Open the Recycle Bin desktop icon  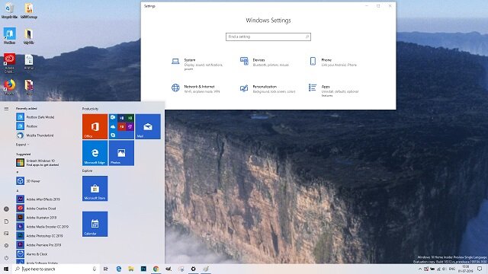[x=9, y=11]
